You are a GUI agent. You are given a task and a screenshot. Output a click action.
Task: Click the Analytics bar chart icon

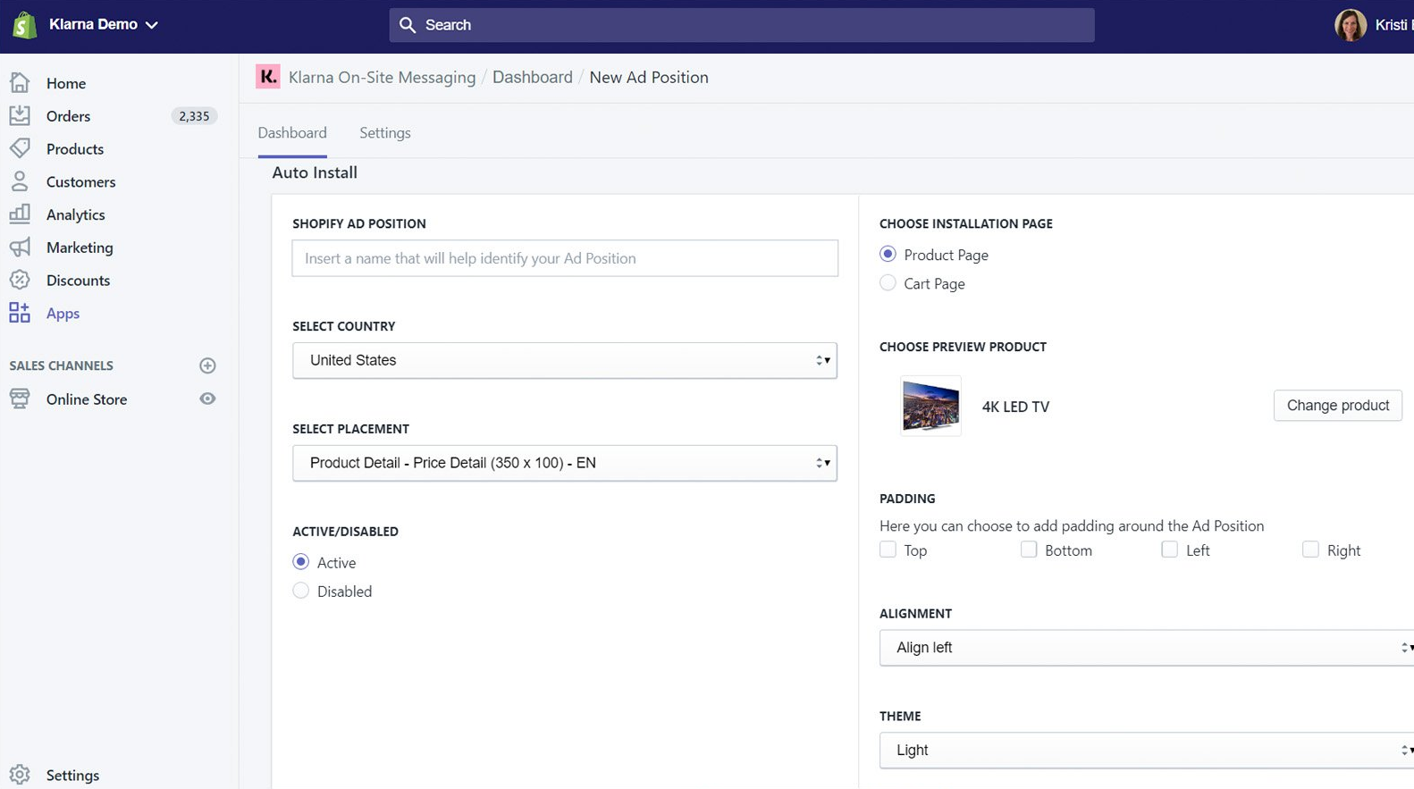(x=20, y=214)
